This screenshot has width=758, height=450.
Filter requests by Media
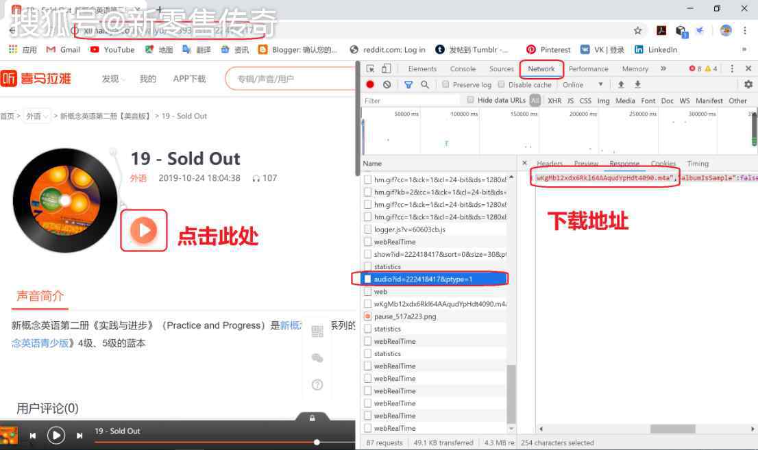[x=625, y=101]
